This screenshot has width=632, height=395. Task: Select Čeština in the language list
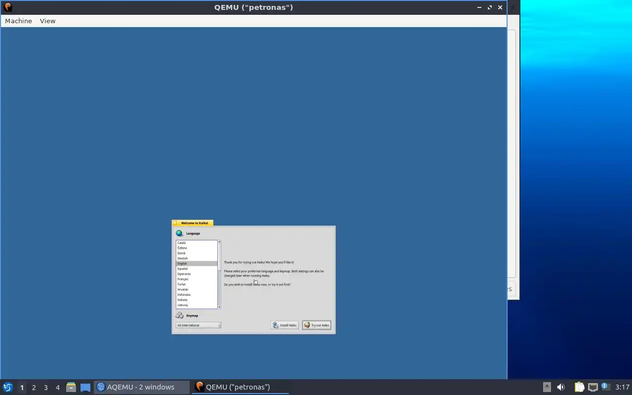[x=197, y=248]
